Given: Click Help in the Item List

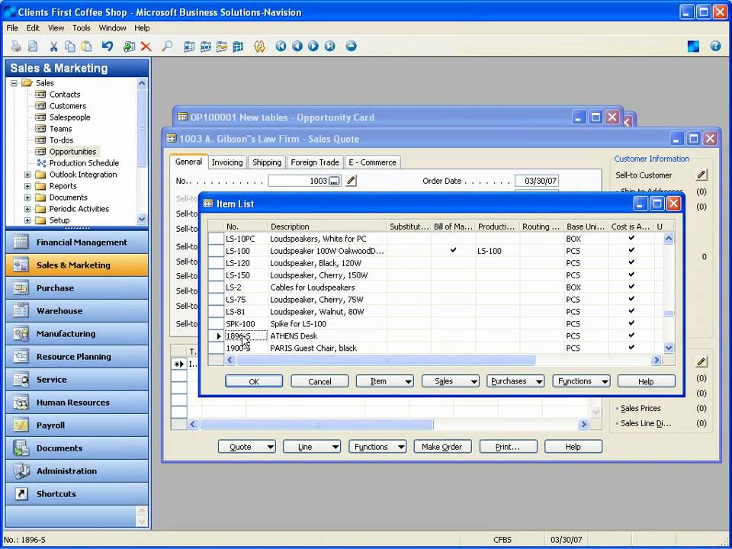Looking at the screenshot, I should (x=646, y=381).
